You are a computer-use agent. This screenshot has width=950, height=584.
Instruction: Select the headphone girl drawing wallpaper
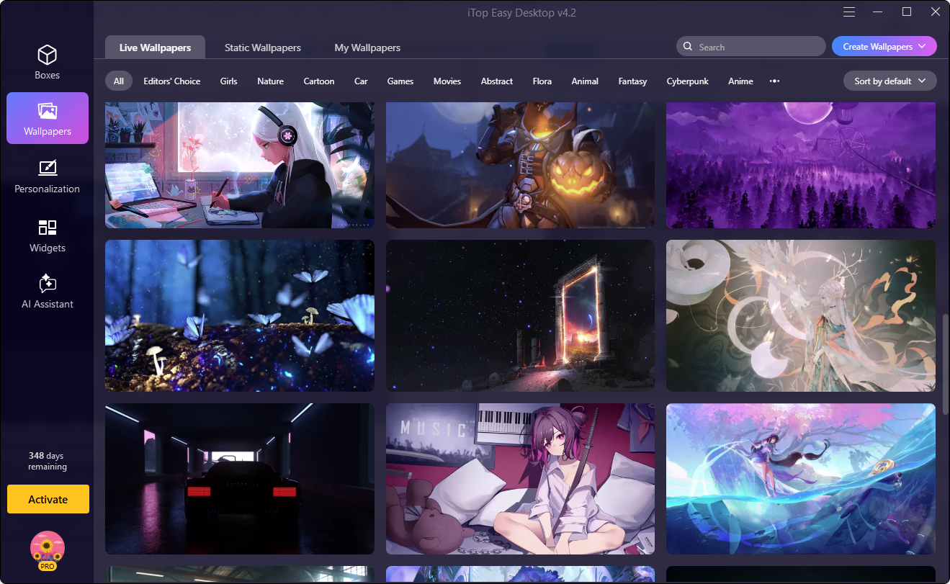[x=240, y=165]
